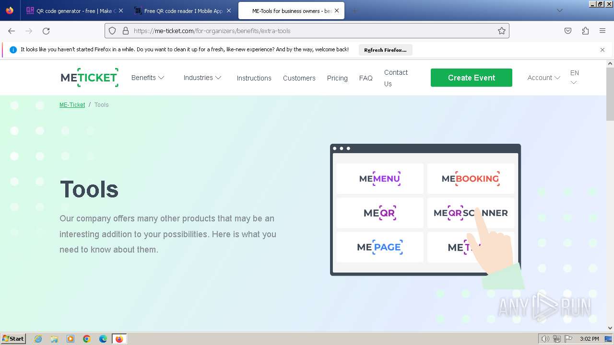614x345 pixels.
Task: Reload the page with the refresh icon
Action: [x=46, y=31]
